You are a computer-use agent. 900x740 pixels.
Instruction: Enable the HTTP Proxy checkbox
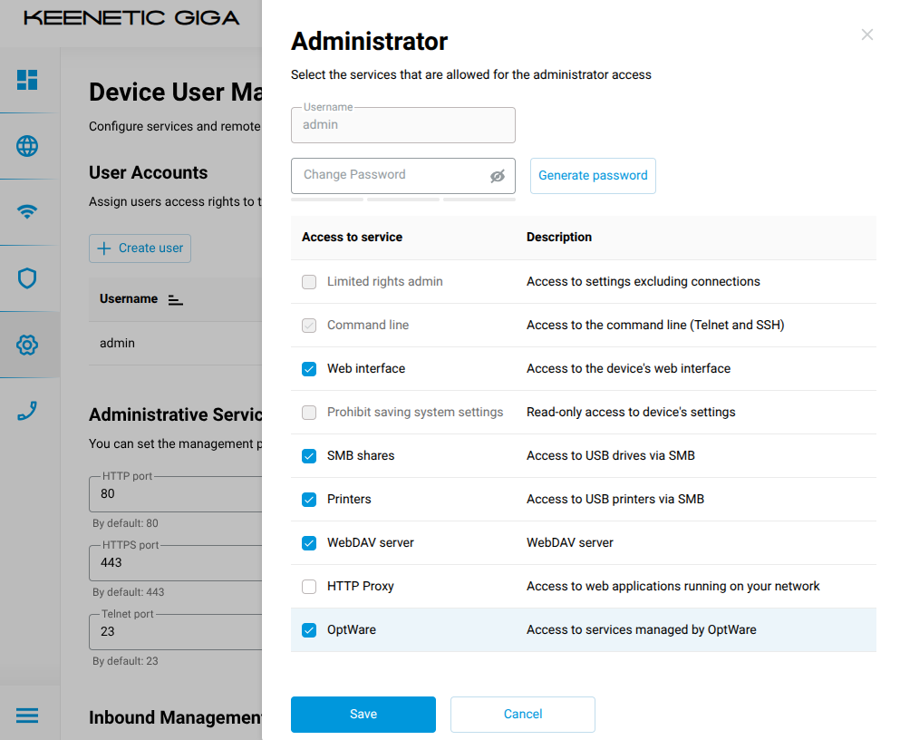pyautogui.click(x=309, y=587)
